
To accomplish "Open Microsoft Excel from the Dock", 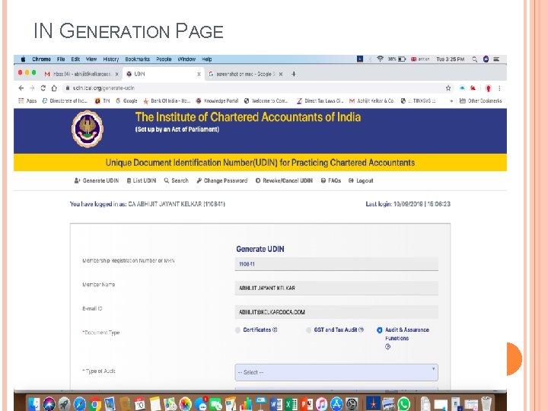I will 291,404.
